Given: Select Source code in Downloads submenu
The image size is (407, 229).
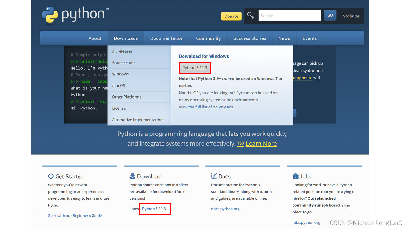Looking at the screenshot, I should click(139, 63).
